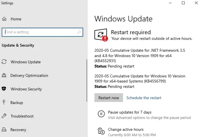Click Pending restart status under KB4556799
Screen dimensions: 198x137
pyautogui.click(x=121, y=86)
